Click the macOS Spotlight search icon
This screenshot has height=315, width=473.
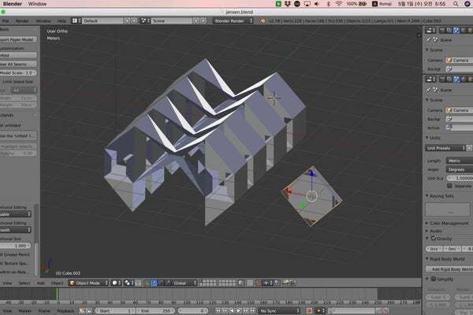click(456, 4)
